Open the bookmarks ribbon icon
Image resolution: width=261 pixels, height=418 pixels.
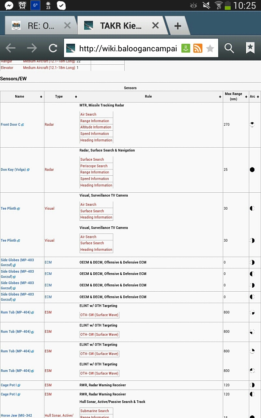(250, 48)
